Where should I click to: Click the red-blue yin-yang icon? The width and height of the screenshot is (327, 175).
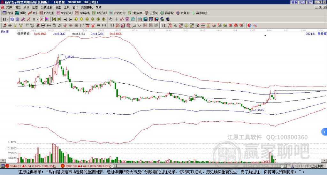pos(249,26)
